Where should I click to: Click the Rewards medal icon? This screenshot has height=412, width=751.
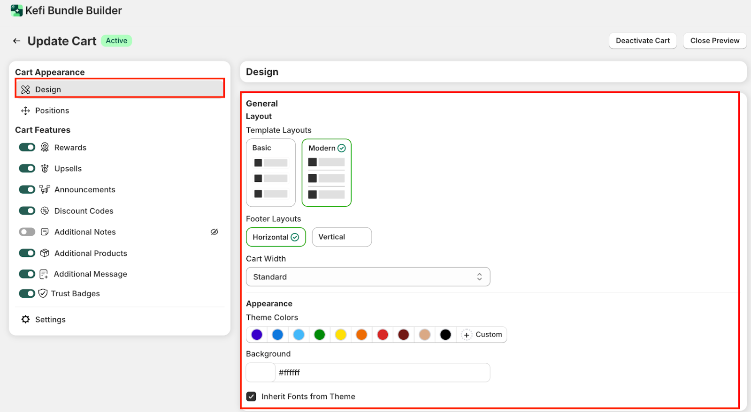tap(45, 148)
